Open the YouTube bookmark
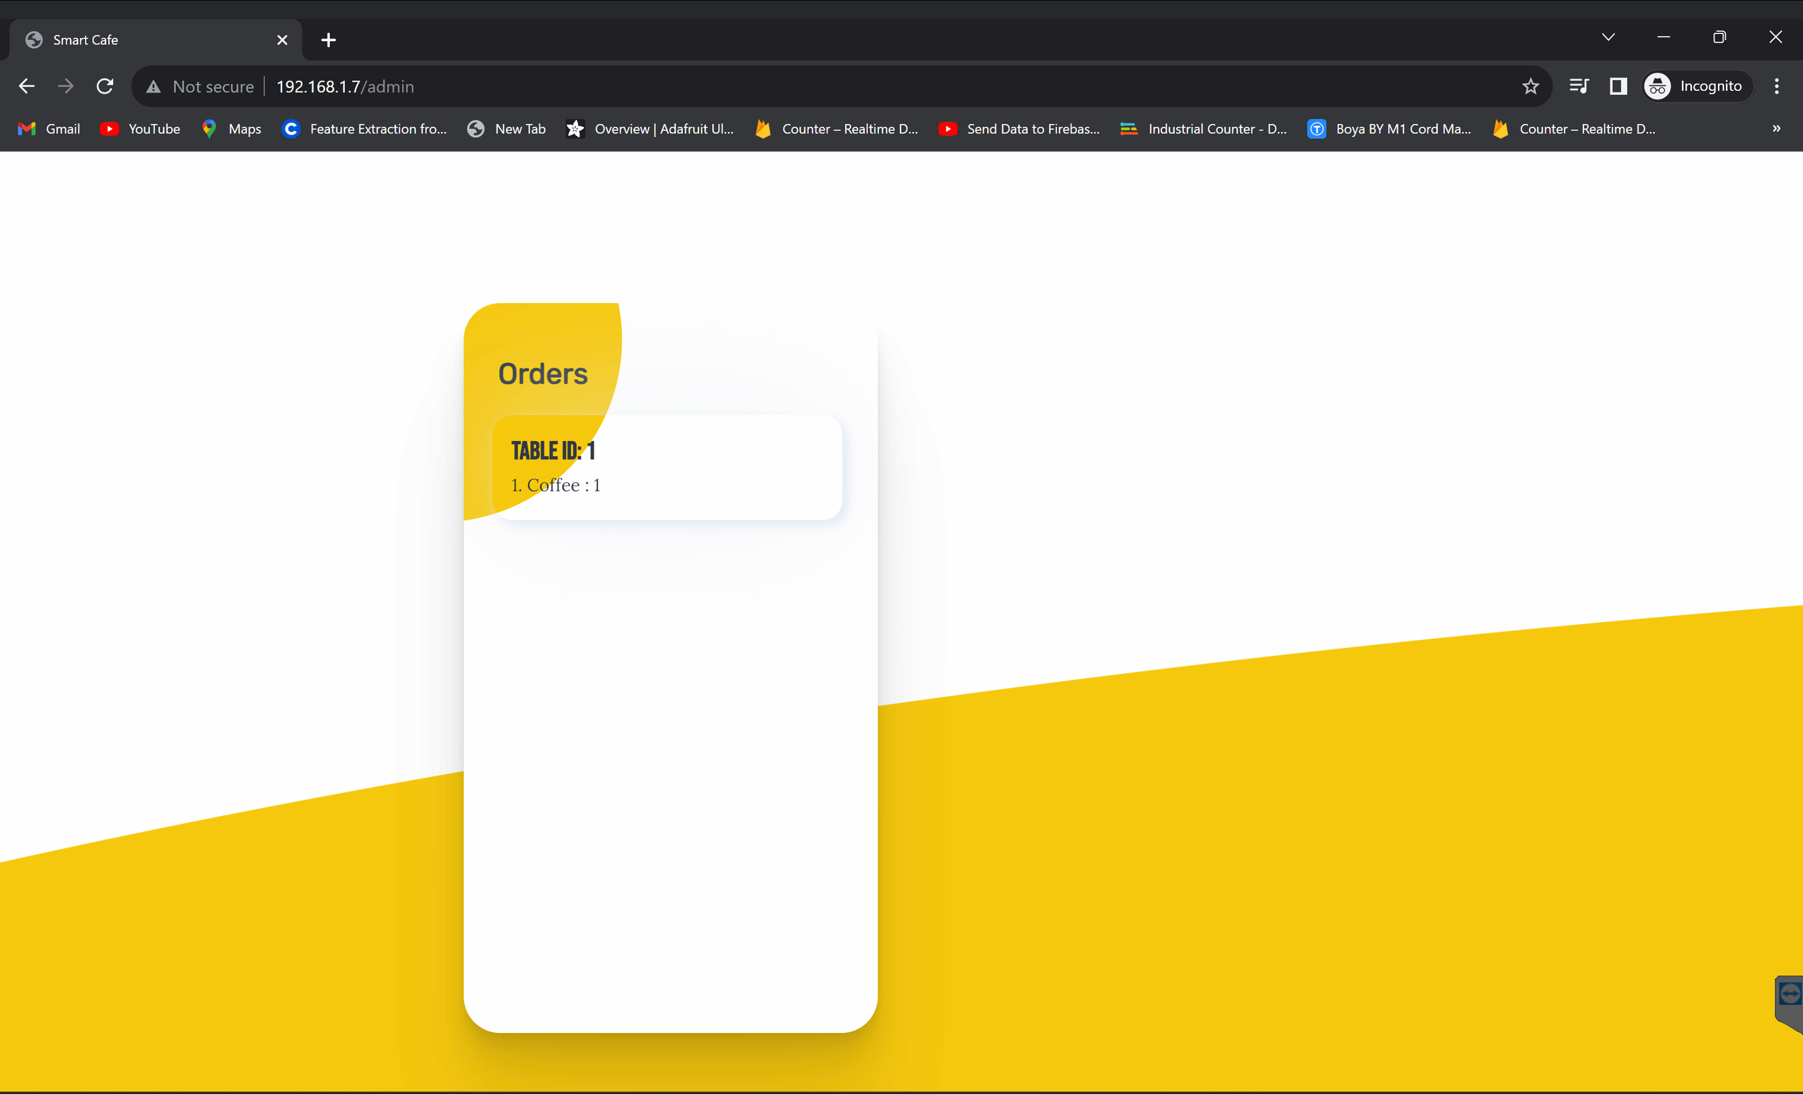Image resolution: width=1803 pixels, height=1094 pixels. point(140,129)
